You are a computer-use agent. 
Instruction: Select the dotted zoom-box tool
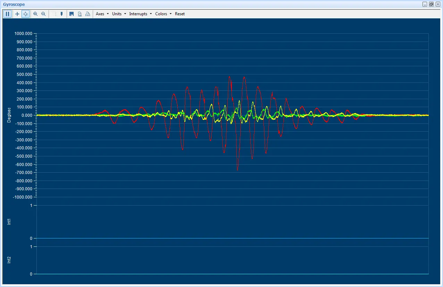point(53,14)
